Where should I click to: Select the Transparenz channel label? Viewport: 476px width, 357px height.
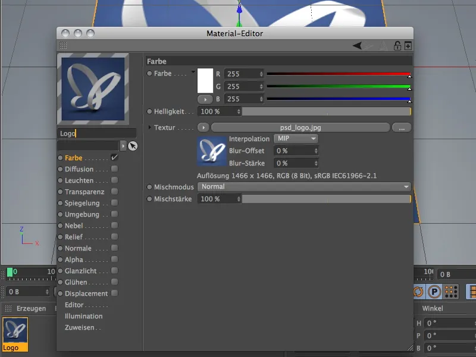[x=84, y=192]
